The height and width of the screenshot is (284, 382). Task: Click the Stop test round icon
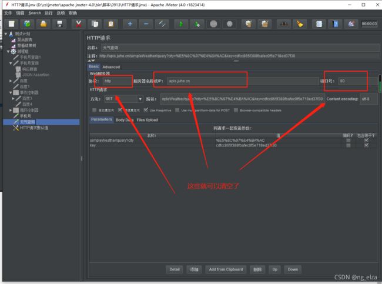coord(213,24)
